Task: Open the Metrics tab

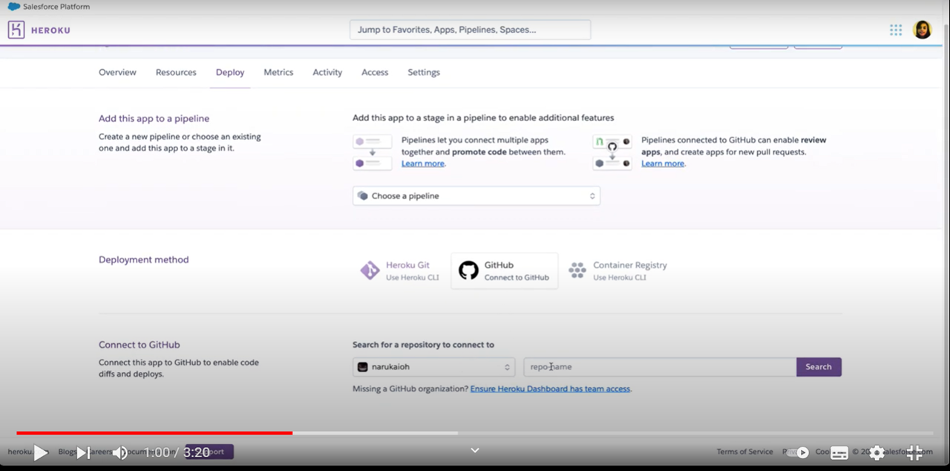Action: pos(278,72)
